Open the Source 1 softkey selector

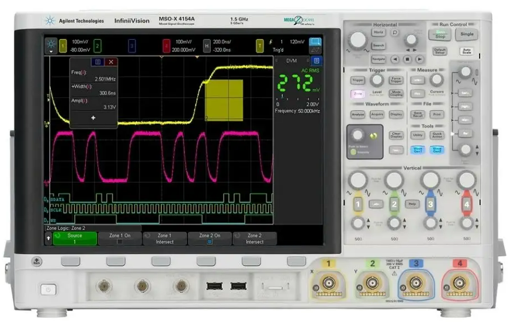click(75, 239)
